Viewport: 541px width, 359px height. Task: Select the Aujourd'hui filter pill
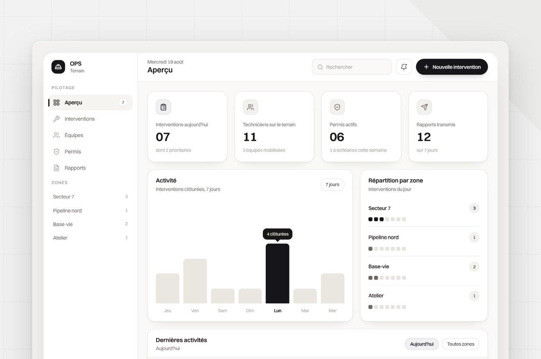421,344
